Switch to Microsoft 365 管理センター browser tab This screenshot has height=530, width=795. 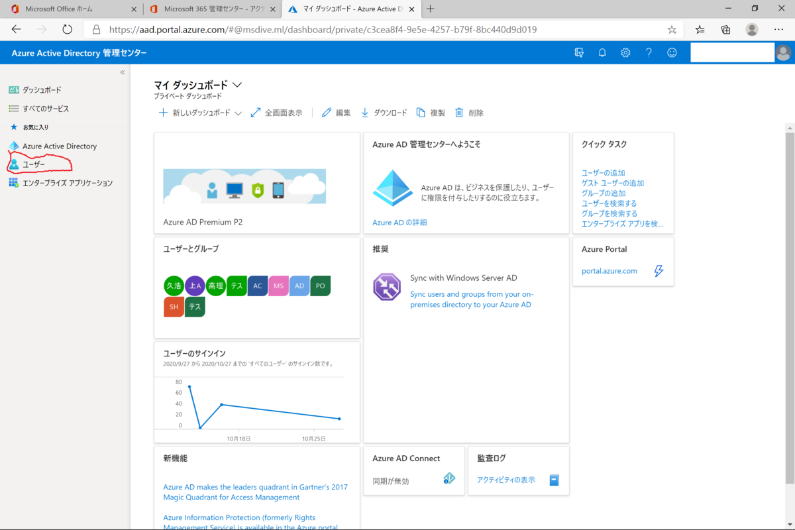tap(211, 9)
